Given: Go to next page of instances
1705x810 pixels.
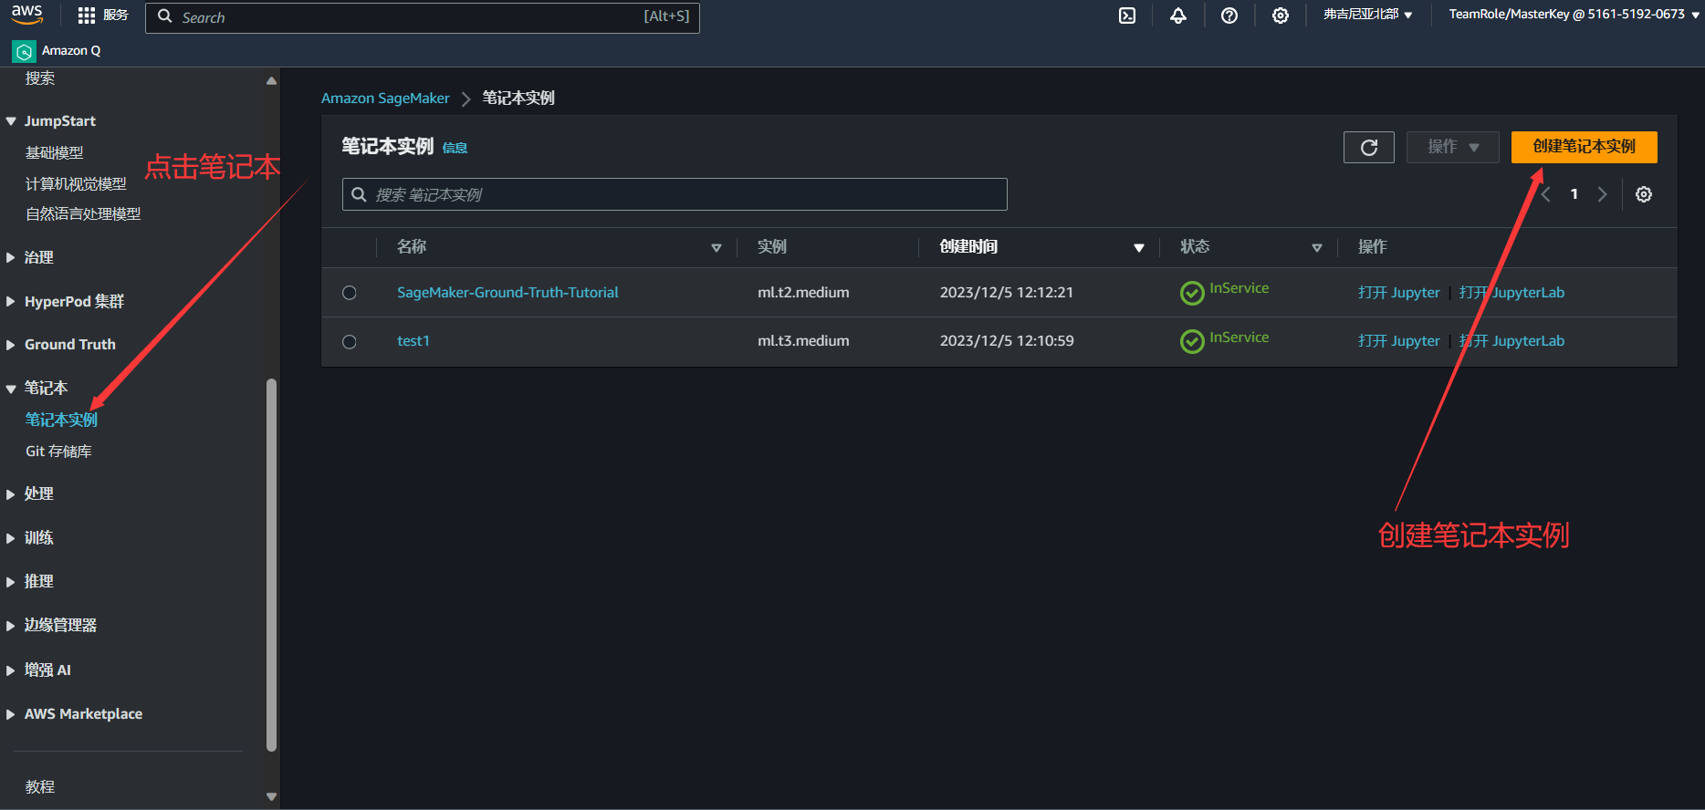Looking at the screenshot, I should [x=1602, y=194].
